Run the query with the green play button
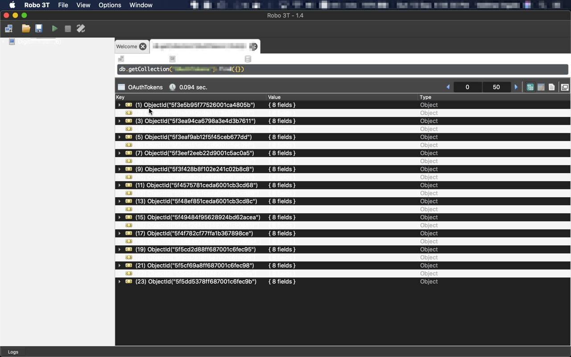 pyautogui.click(x=54, y=29)
